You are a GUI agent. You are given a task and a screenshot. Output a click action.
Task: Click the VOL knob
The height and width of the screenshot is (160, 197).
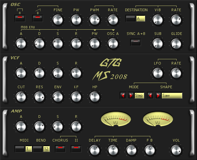pyautogui.click(x=176, y=150)
